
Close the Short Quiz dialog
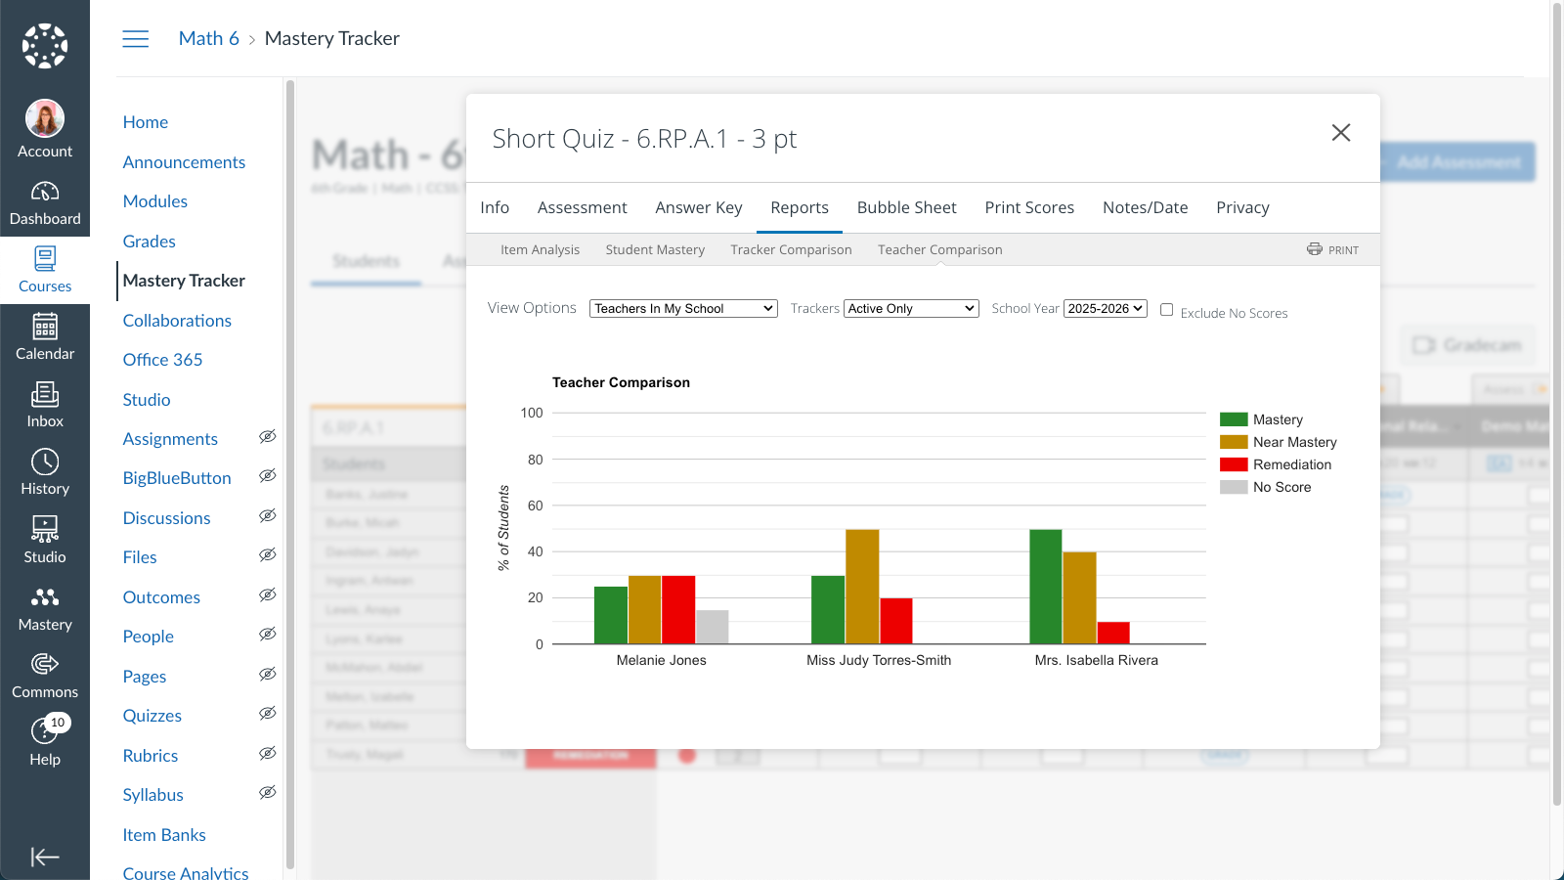tap(1340, 133)
